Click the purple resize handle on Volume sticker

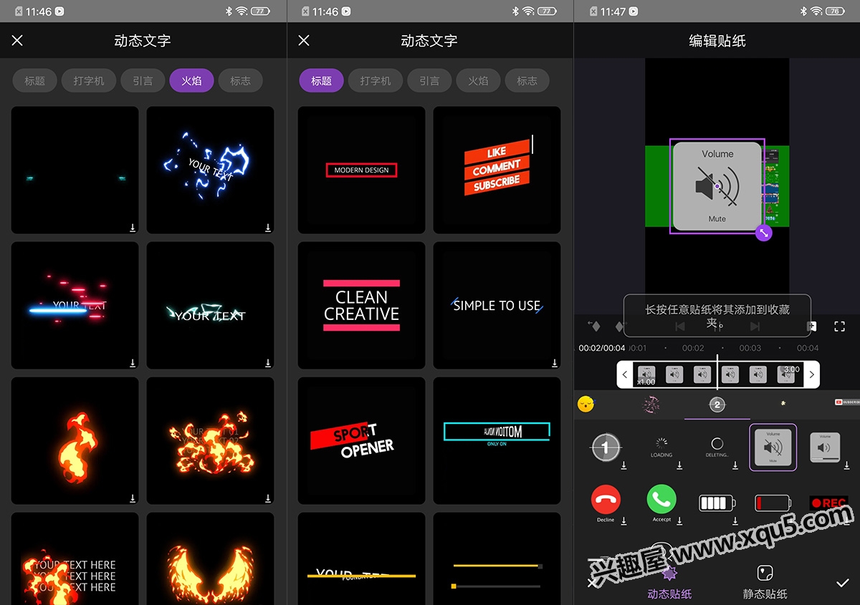click(x=764, y=233)
